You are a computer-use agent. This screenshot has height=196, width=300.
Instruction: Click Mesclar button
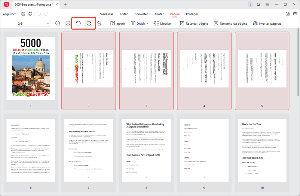tap(162, 23)
